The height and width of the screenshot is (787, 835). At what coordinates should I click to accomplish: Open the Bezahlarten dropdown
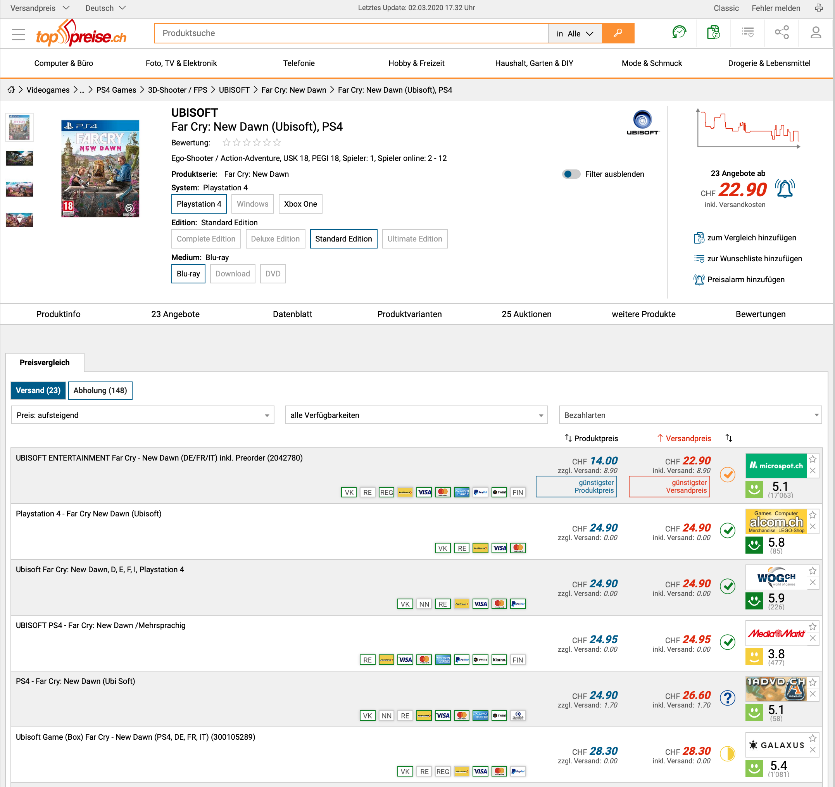(x=690, y=415)
